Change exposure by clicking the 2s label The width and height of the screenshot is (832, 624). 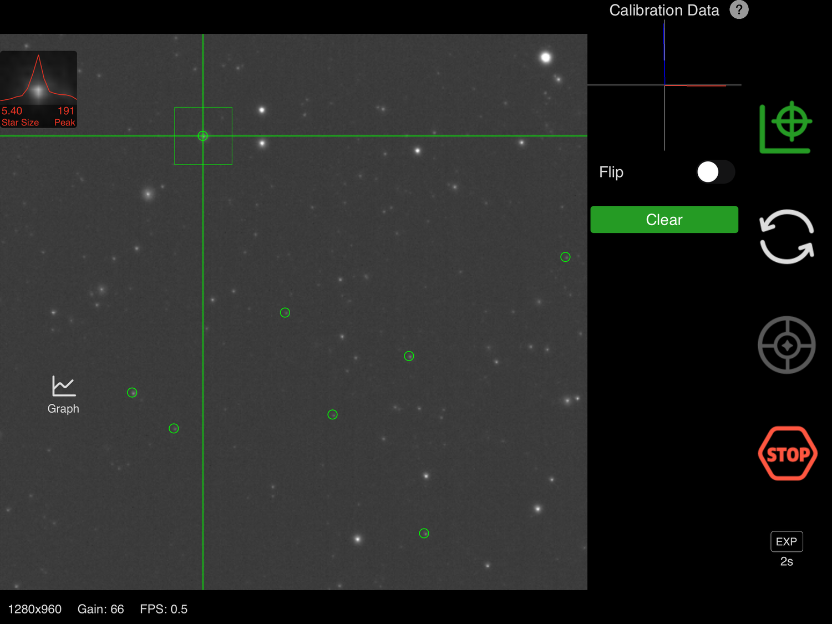tap(787, 561)
